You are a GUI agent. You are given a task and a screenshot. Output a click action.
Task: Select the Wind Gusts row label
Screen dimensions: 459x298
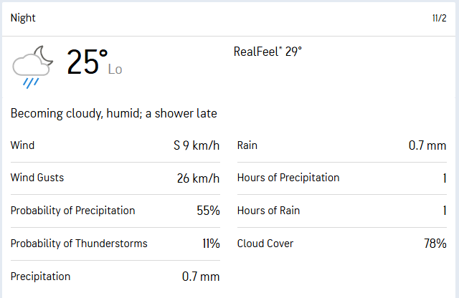tap(36, 178)
